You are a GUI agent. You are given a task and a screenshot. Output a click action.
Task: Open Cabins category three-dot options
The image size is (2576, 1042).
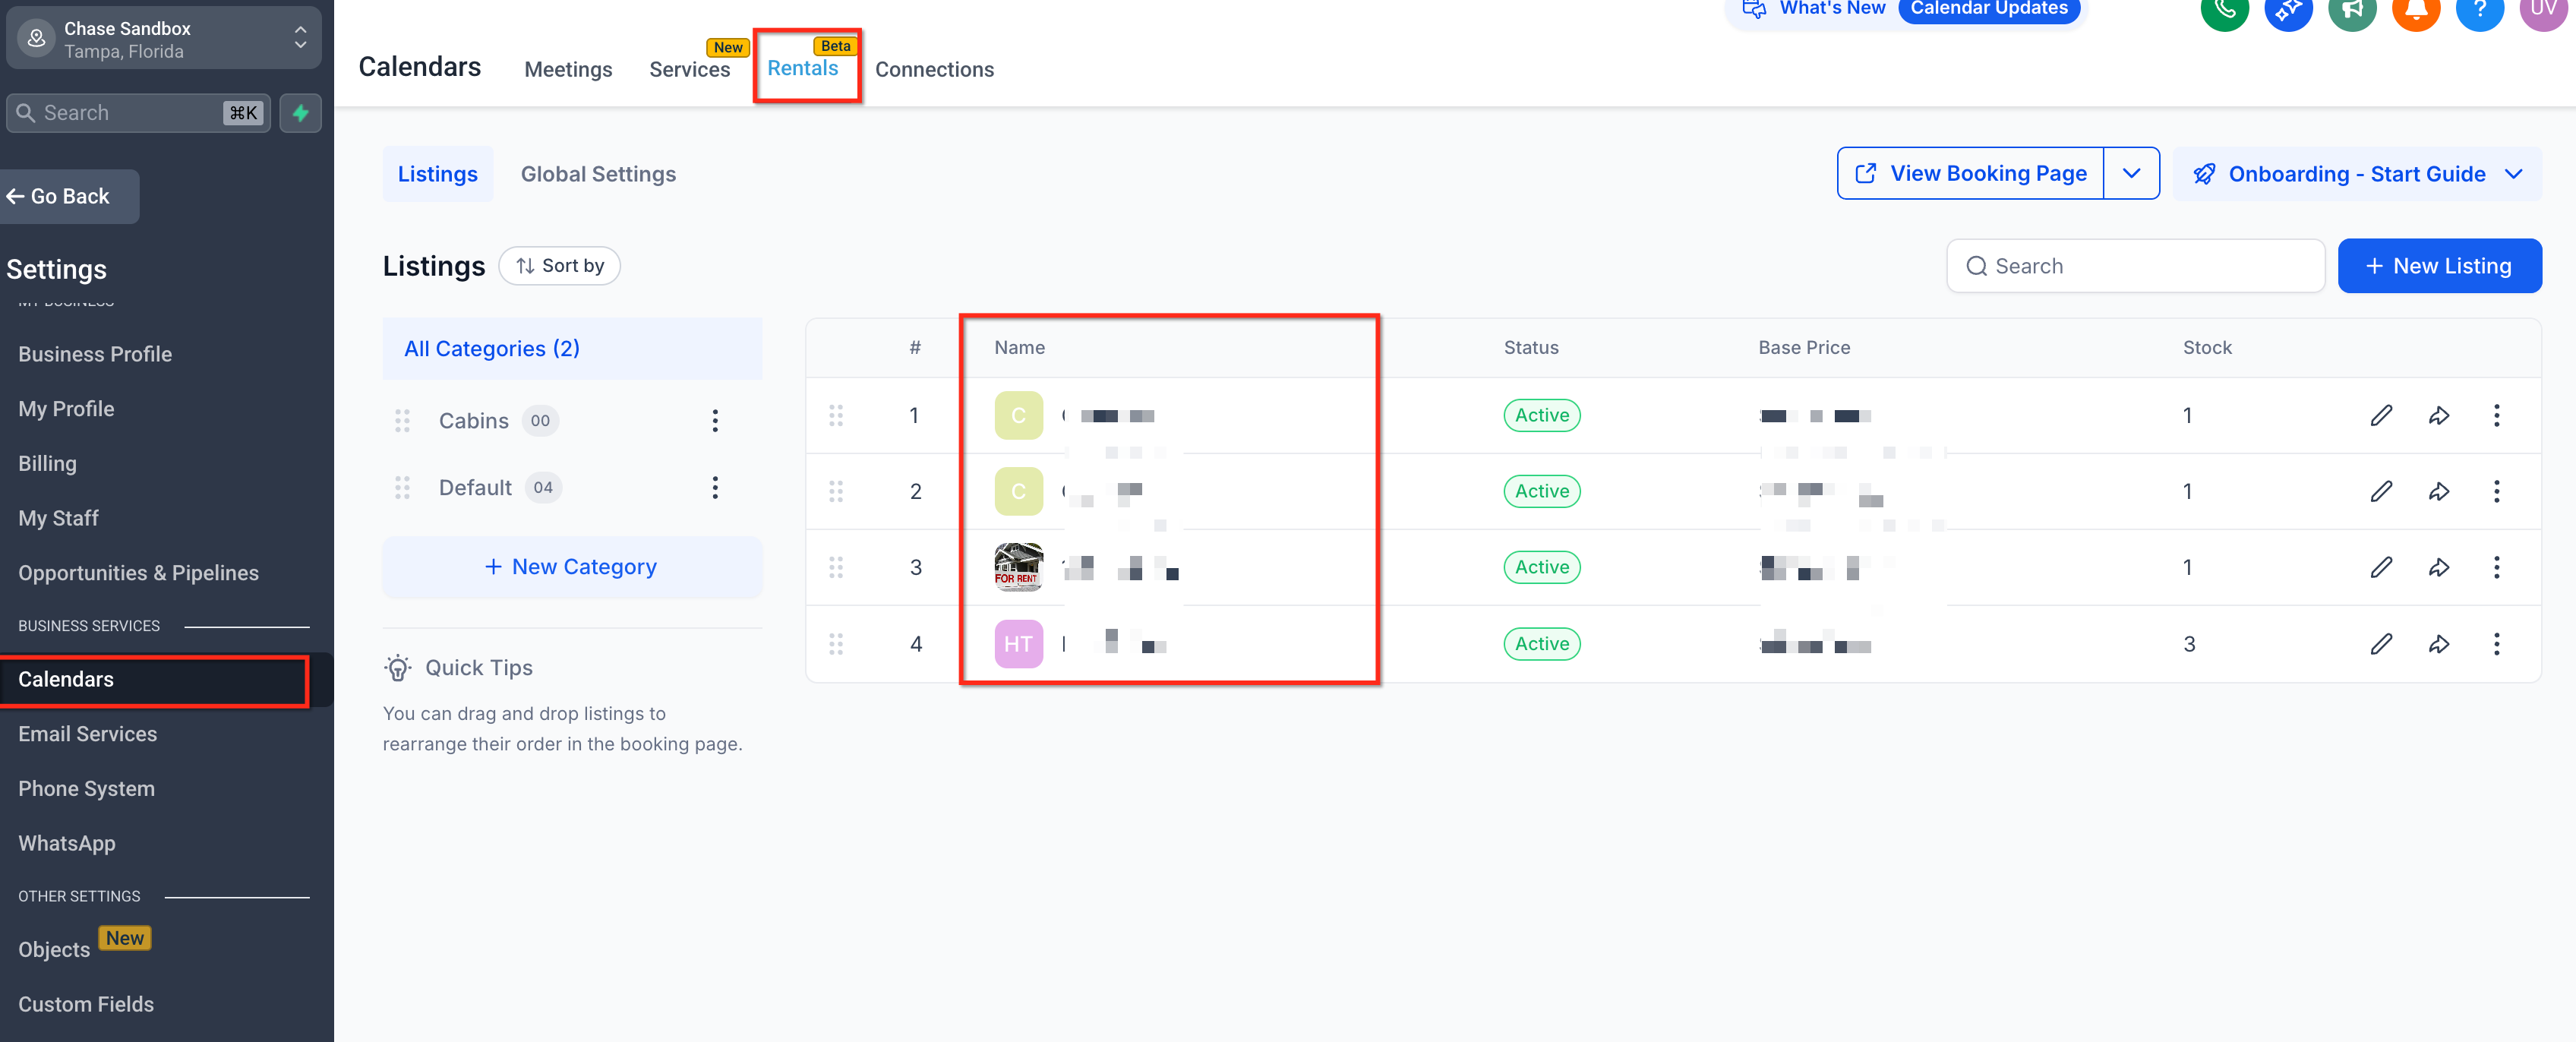point(715,421)
